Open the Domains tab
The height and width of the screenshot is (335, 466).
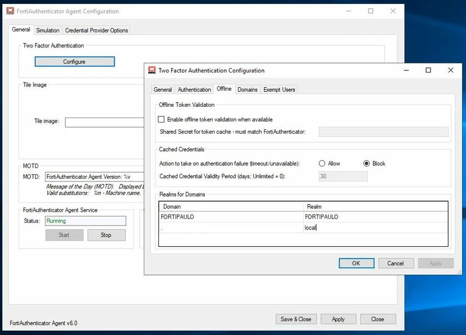coord(248,89)
